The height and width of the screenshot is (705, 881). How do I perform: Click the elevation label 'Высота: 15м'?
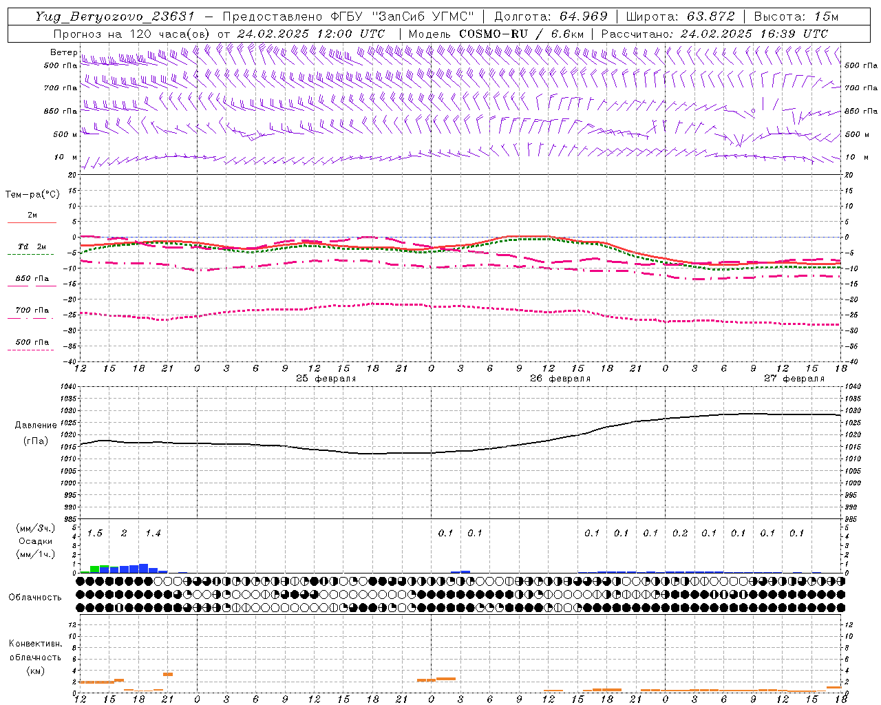click(796, 17)
